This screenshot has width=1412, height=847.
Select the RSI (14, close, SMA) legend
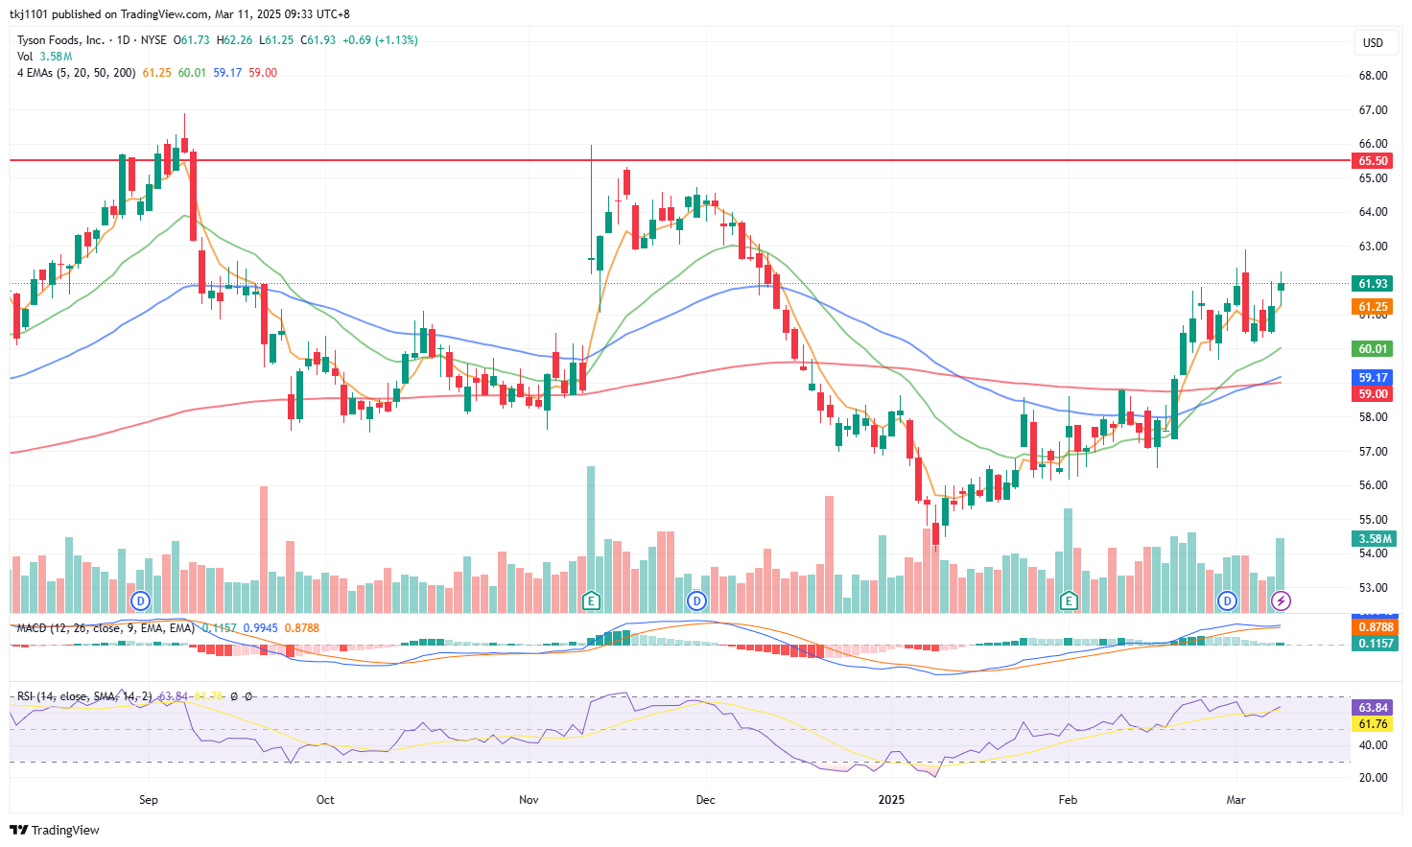pyautogui.click(x=84, y=696)
